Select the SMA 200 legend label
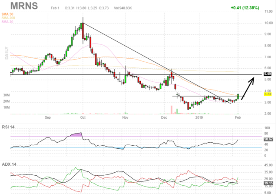This screenshot has width=278, height=194. point(8,18)
